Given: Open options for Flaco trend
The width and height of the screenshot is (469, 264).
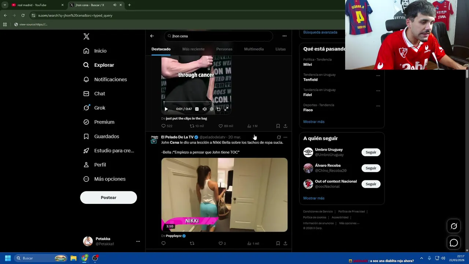Looking at the screenshot, I should pyautogui.click(x=378, y=106).
